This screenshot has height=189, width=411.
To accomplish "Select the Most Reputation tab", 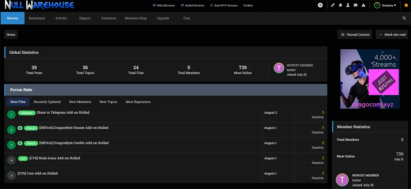I will (138, 102).
